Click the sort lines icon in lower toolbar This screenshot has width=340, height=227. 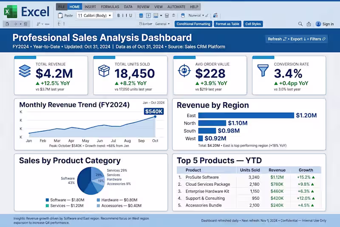click(x=38, y=24)
